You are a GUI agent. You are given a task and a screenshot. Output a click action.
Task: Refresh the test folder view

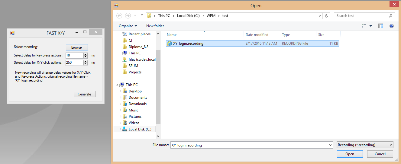tap(326, 16)
